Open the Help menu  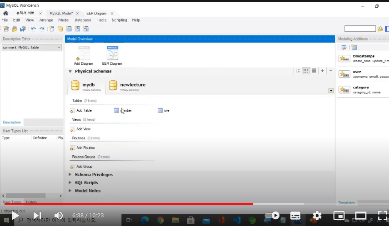[136, 20]
